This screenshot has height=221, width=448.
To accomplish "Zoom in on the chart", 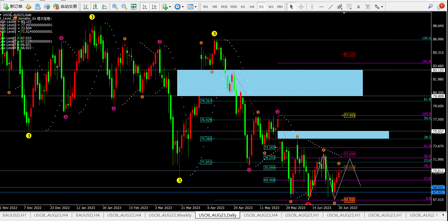I will tap(115, 7).
